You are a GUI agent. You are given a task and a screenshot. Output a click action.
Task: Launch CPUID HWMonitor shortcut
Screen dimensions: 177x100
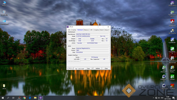tap(172, 23)
